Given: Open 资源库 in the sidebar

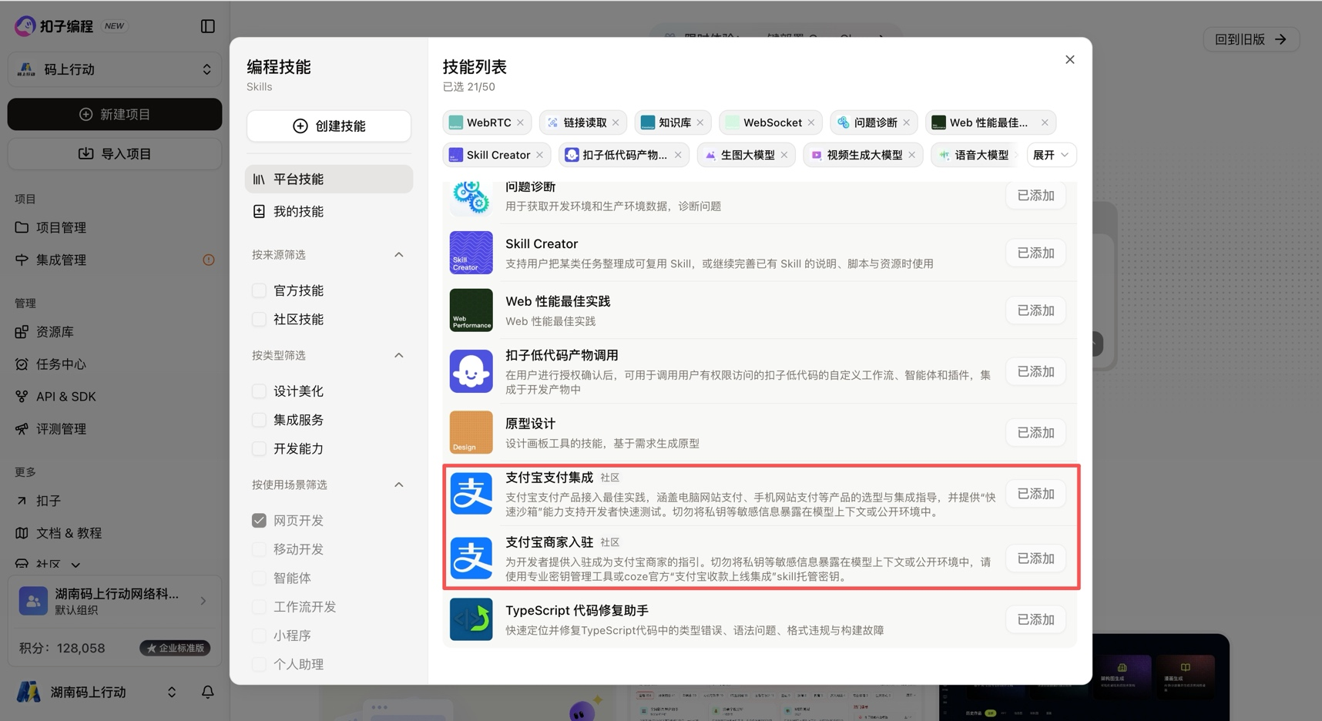Looking at the screenshot, I should [55, 332].
